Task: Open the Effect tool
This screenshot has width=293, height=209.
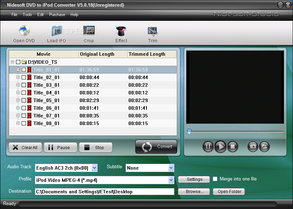Action: (121, 31)
